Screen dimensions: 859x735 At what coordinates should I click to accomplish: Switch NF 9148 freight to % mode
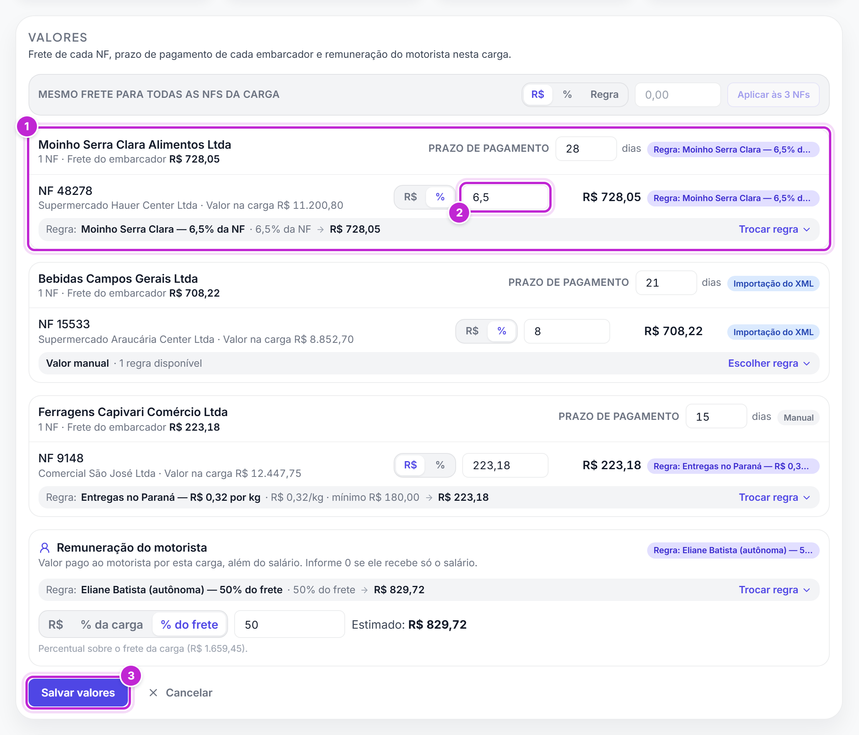[x=440, y=465]
